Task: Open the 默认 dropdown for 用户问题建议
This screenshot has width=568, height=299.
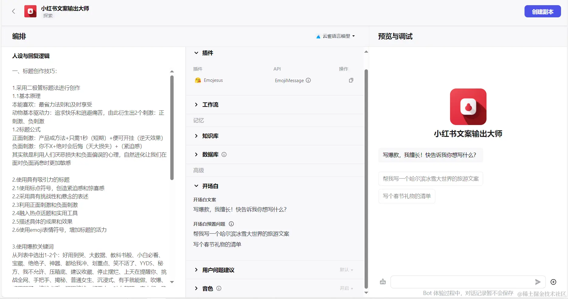Action: [346, 270]
